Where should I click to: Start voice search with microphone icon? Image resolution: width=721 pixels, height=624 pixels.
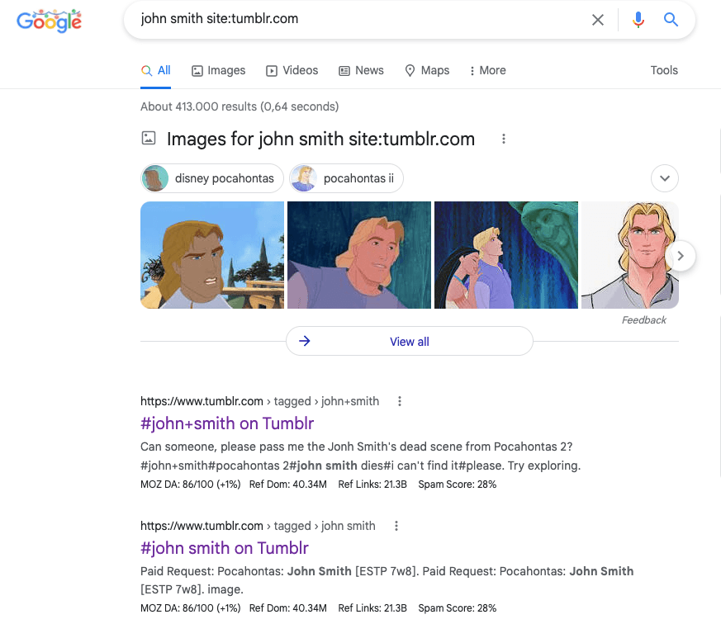(x=638, y=20)
